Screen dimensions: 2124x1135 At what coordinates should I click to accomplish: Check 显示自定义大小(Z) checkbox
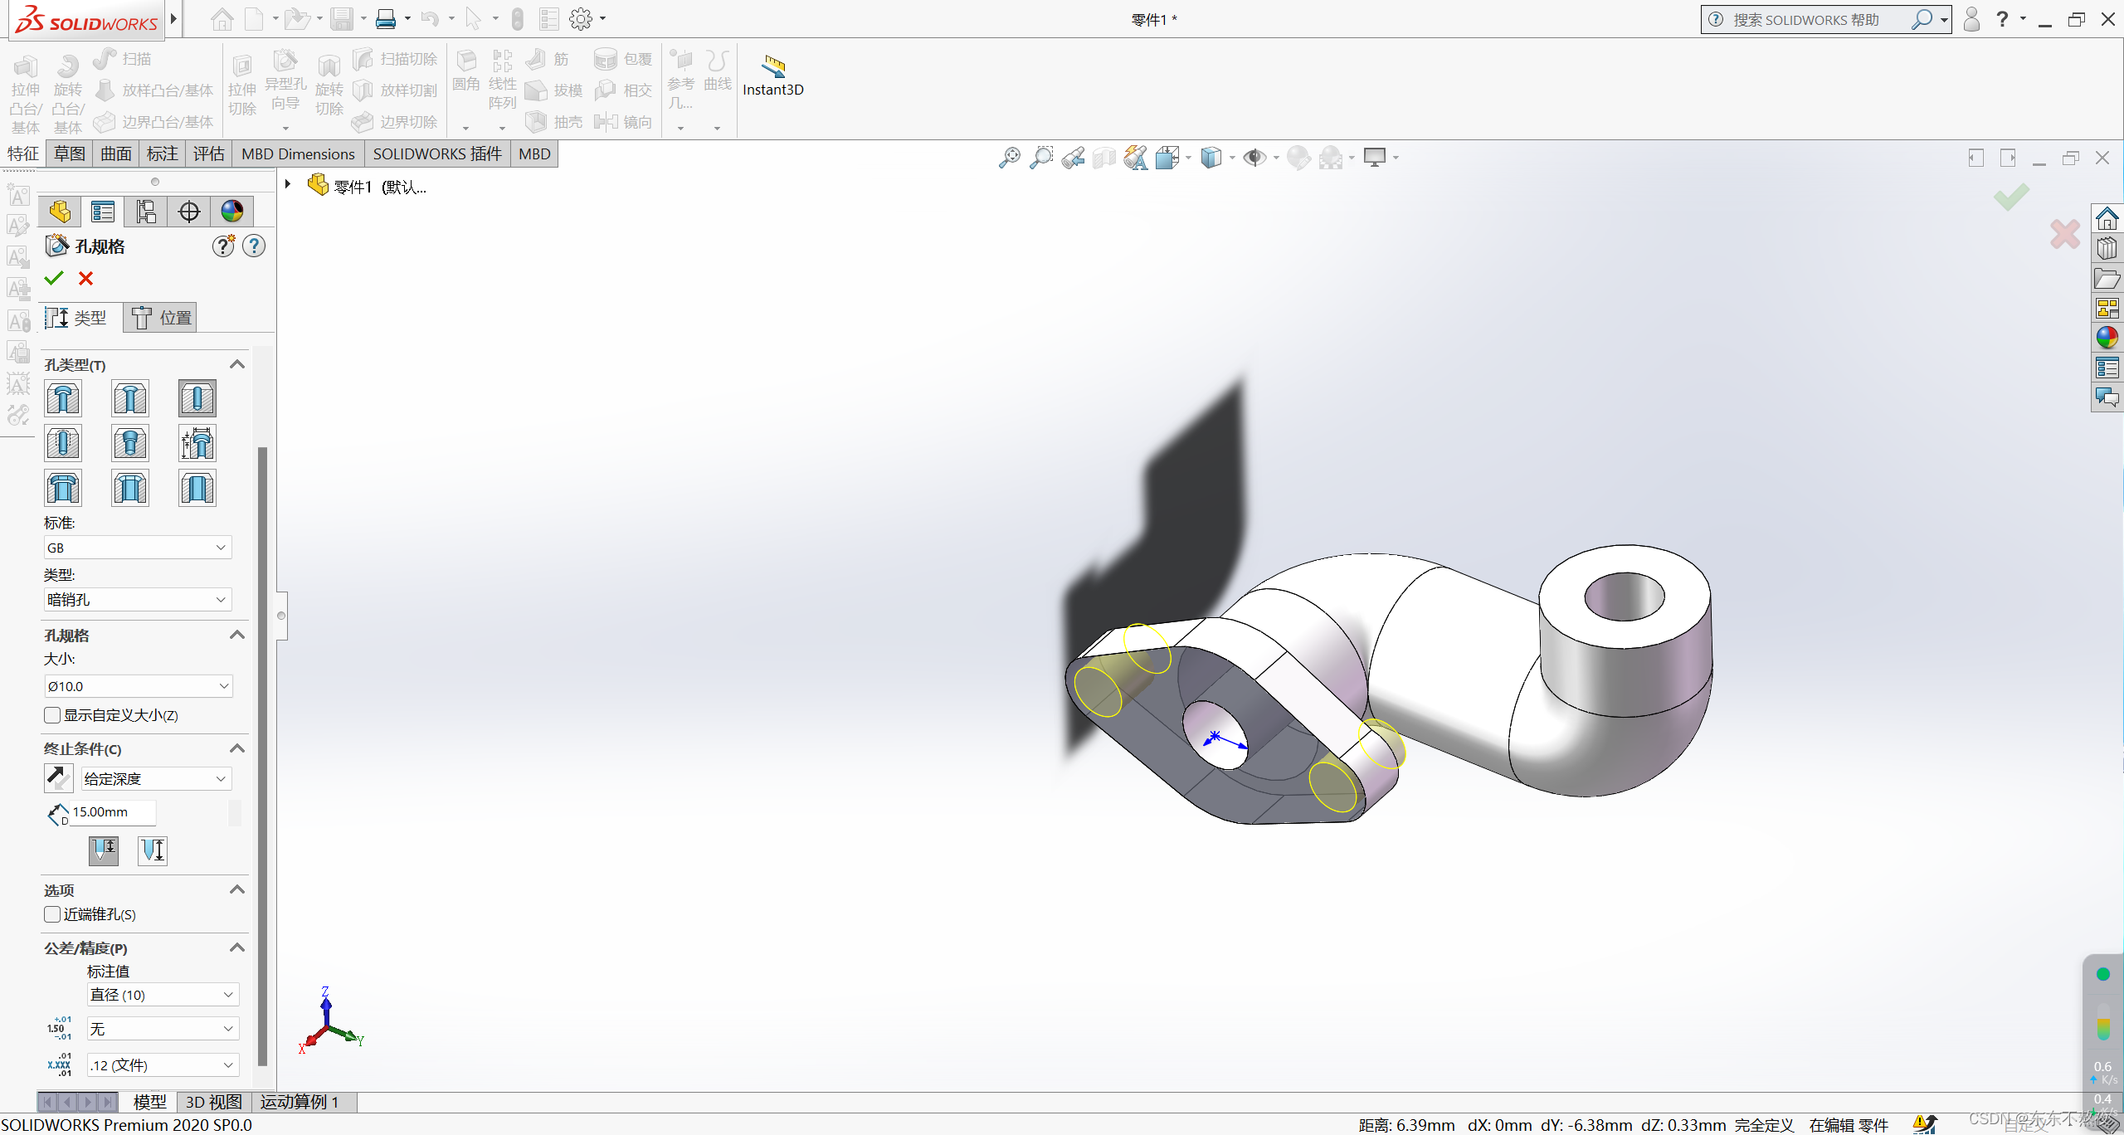[51, 715]
